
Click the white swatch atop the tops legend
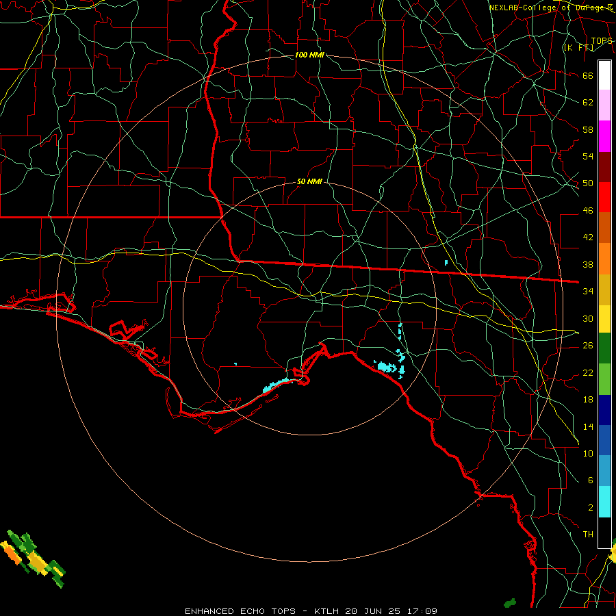click(604, 75)
